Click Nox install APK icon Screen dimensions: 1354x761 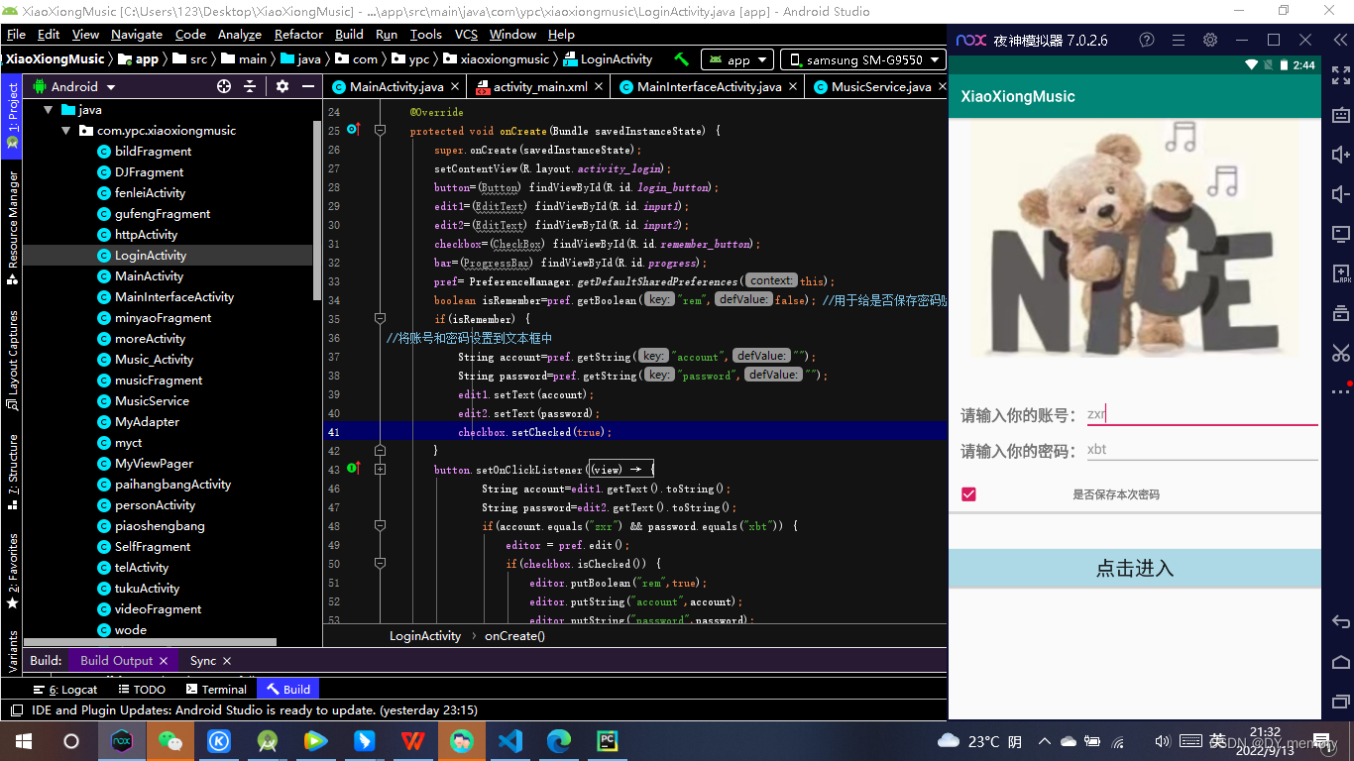point(1340,273)
